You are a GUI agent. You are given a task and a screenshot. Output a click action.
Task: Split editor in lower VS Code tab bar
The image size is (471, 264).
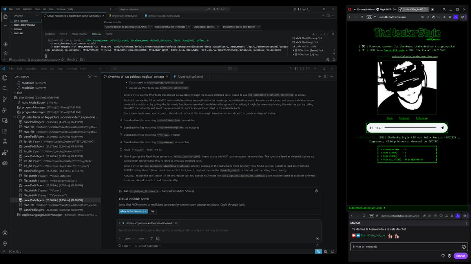[x=325, y=76]
